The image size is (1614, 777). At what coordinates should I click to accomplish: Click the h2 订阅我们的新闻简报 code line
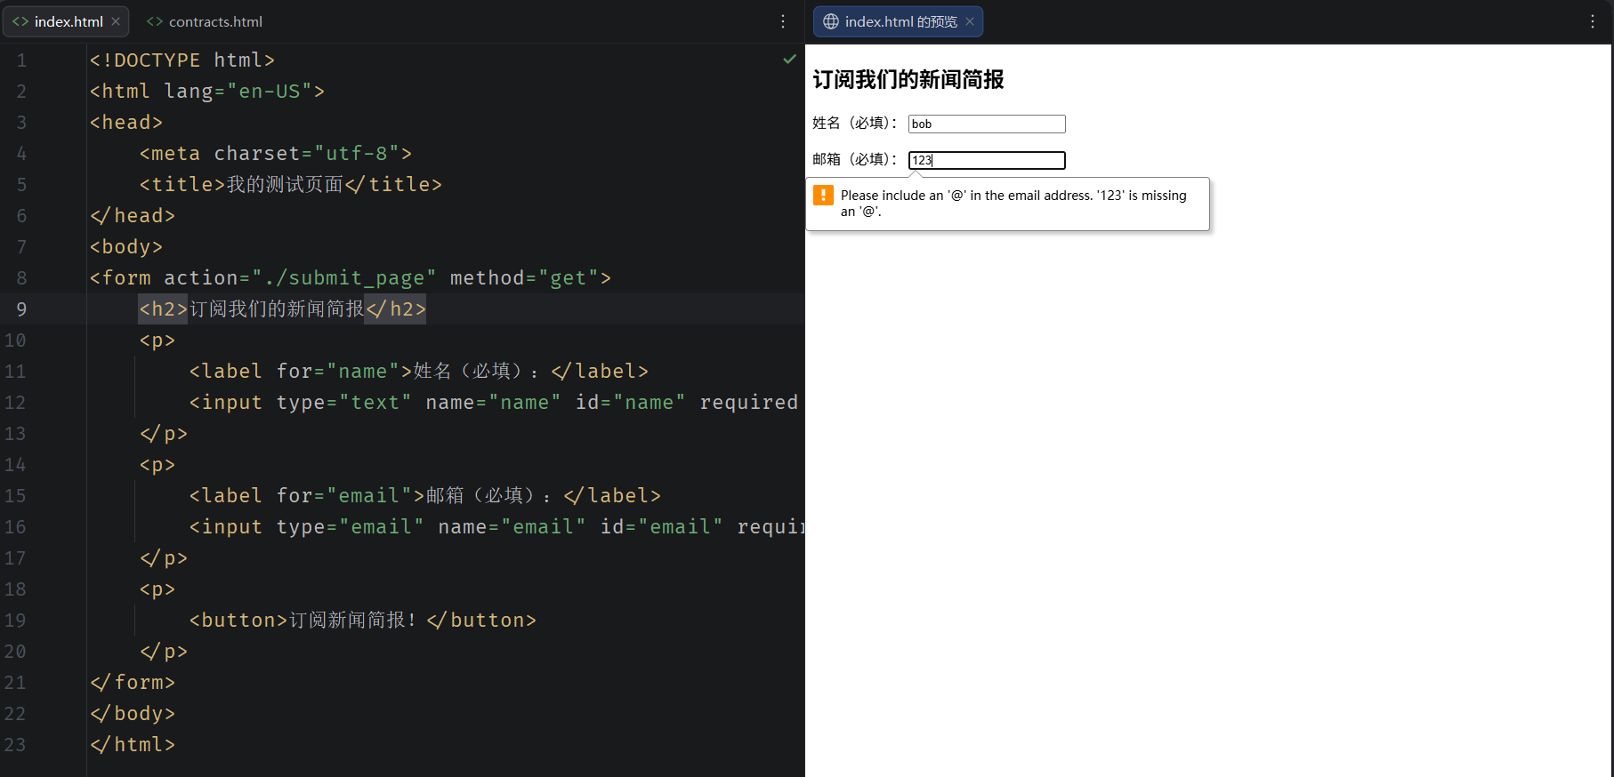pyautogui.click(x=282, y=309)
